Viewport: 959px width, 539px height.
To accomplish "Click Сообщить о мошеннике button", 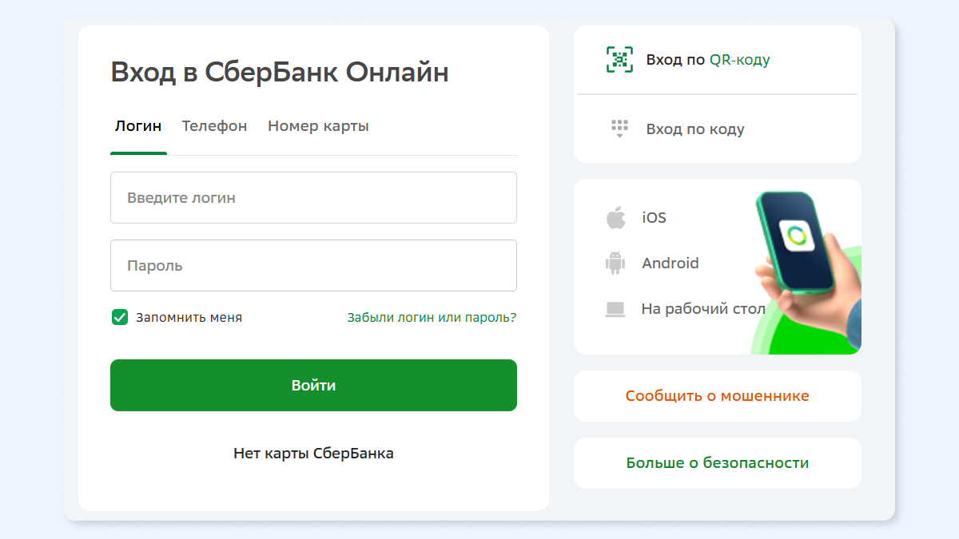I will click(718, 396).
